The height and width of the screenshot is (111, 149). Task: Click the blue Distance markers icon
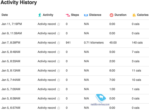click(x=86, y=15)
